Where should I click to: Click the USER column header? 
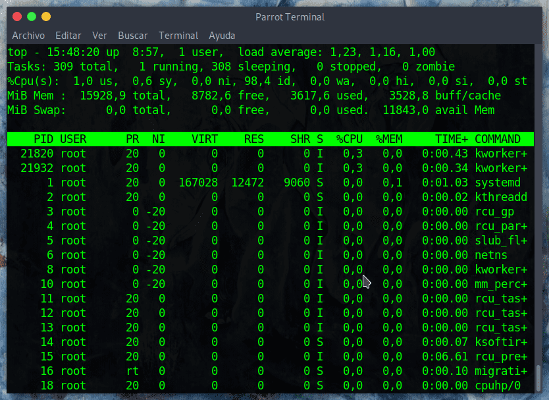tap(73, 139)
